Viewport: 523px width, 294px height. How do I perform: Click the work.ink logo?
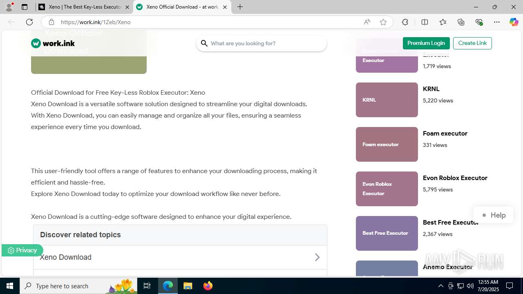tap(53, 43)
